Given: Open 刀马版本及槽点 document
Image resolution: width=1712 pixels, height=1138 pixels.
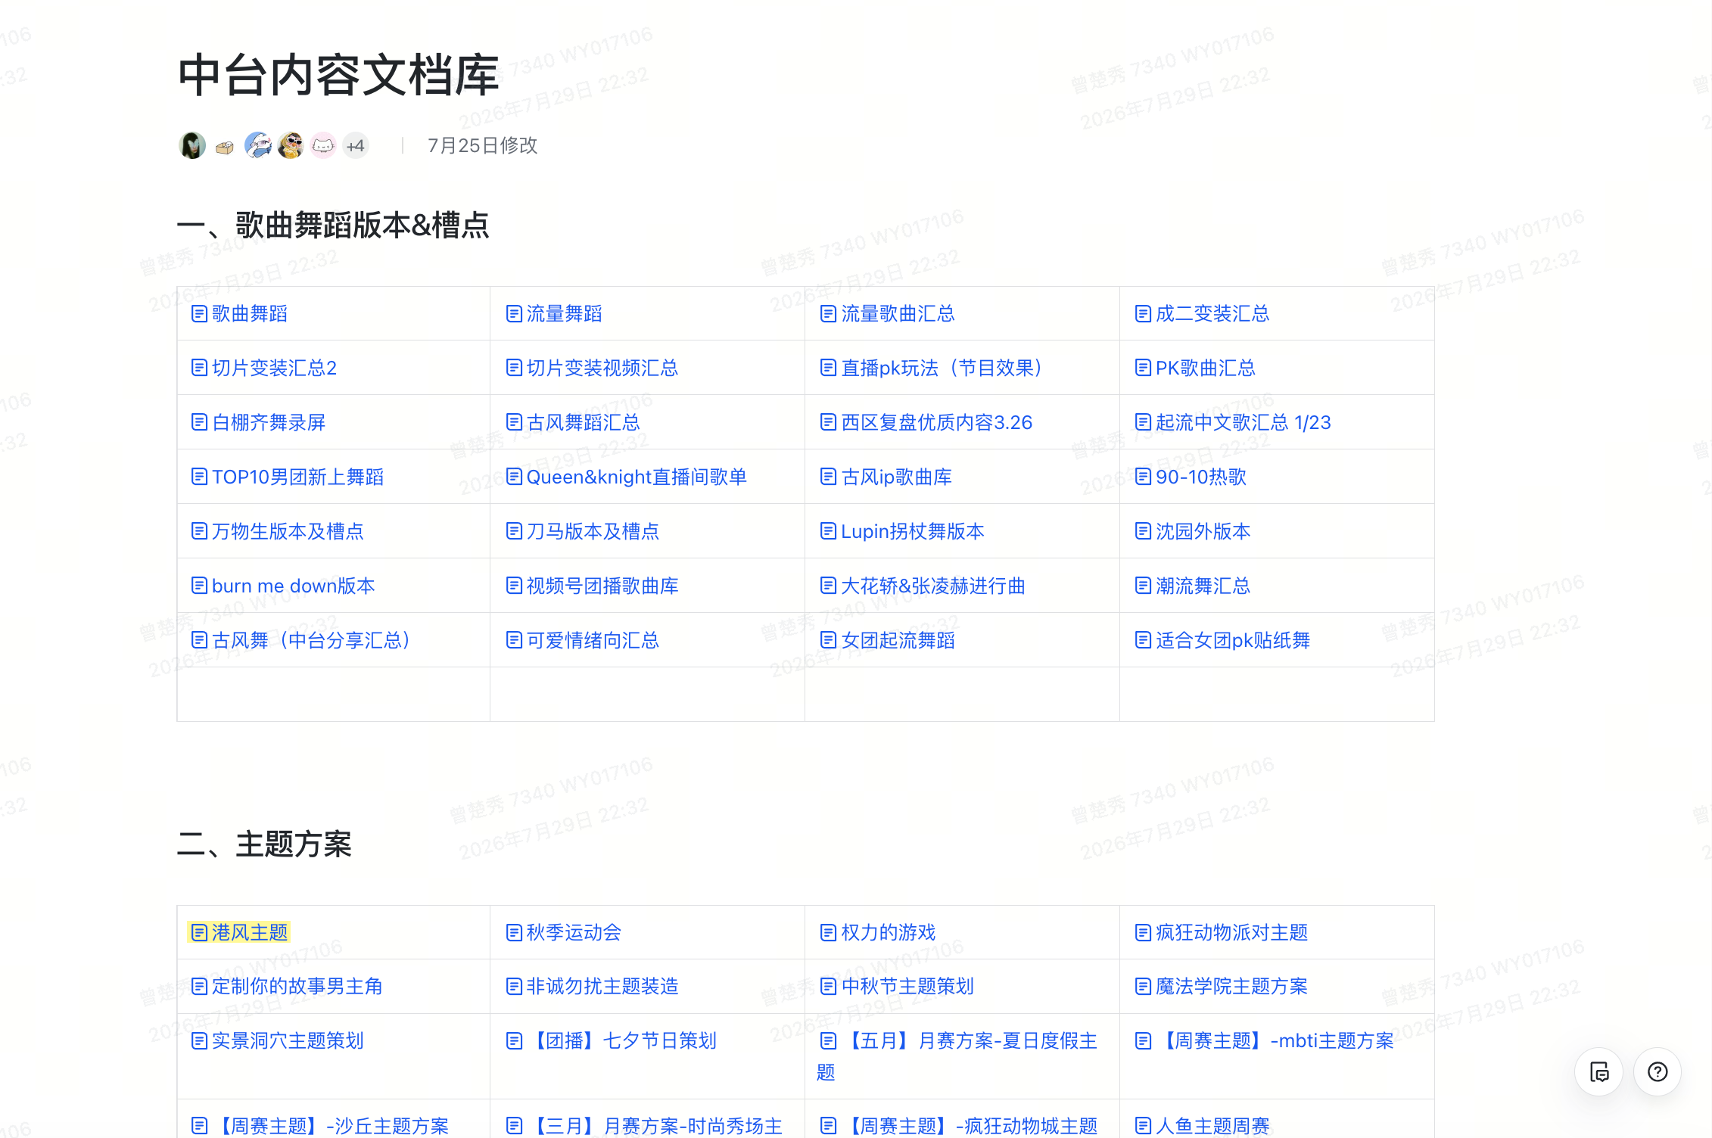Looking at the screenshot, I should 583,531.
